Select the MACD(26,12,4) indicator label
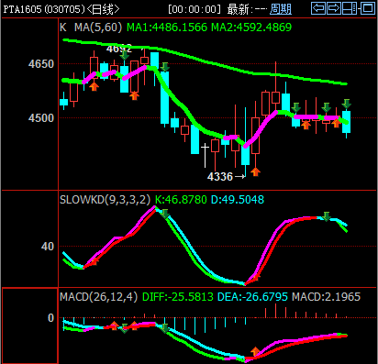The height and width of the screenshot is (364, 378). coord(98,296)
